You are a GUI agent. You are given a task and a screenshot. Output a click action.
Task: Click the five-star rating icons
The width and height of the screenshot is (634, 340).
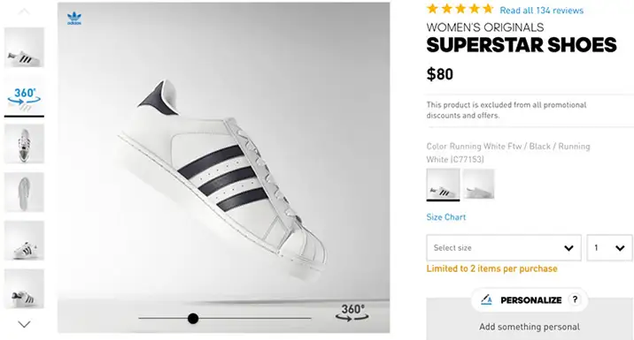pyautogui.click(x=460, y=9)
